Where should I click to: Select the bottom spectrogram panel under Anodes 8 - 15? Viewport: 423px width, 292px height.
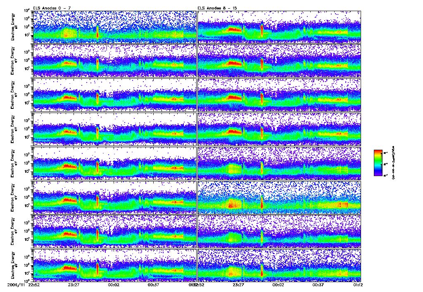(x=279, y=265)
